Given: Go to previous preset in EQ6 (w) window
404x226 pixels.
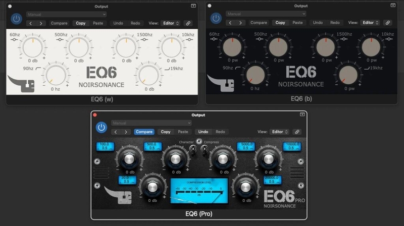Looking at the screenshot, I should pyautogui.click(x=31, y=23).
